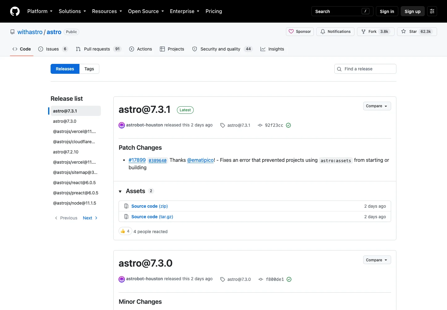Click the Star icon
Viewport: 447px width, 310px height.
click(404, 31)
